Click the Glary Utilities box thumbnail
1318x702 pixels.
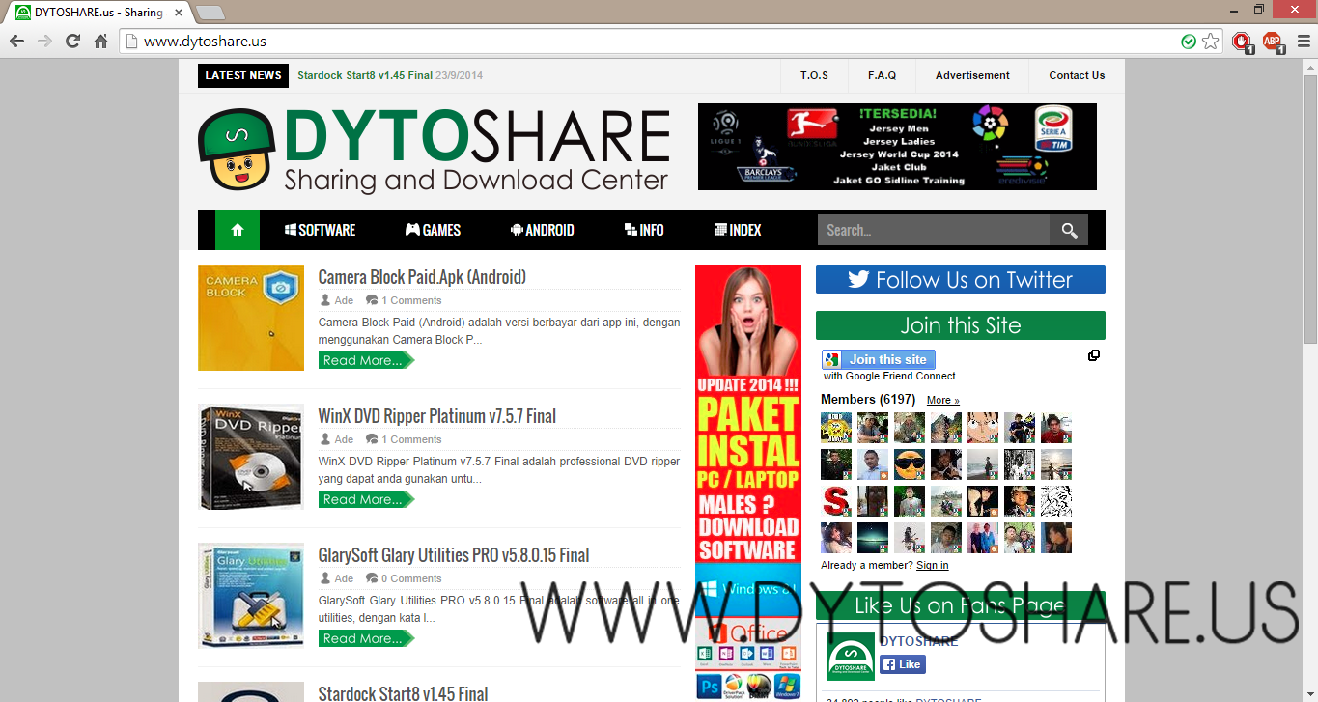click(x=251, y=596)
